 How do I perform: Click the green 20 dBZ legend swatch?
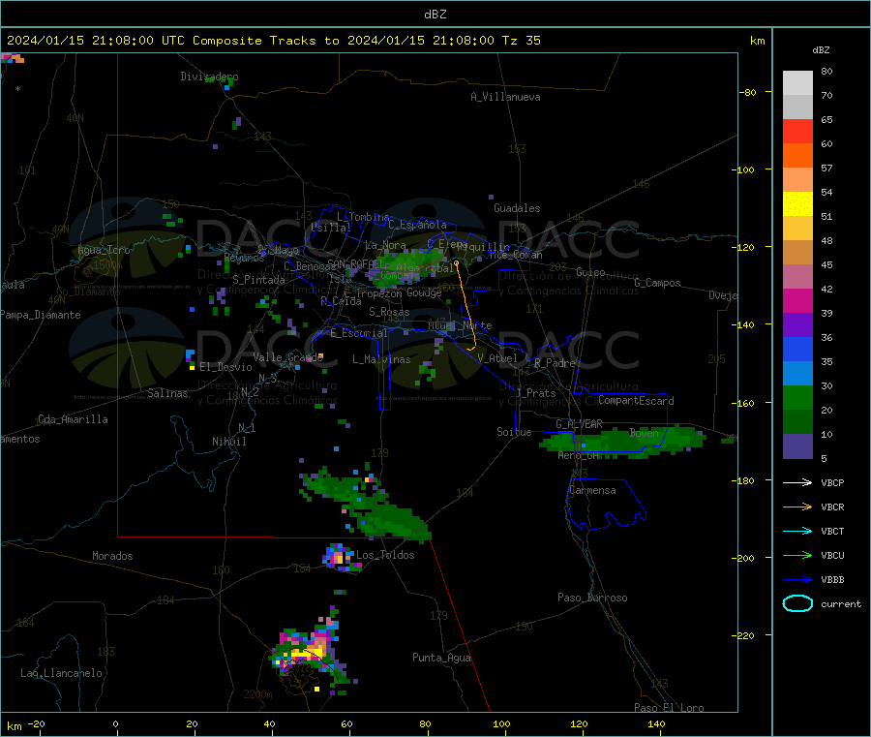(x=797, y=397)
